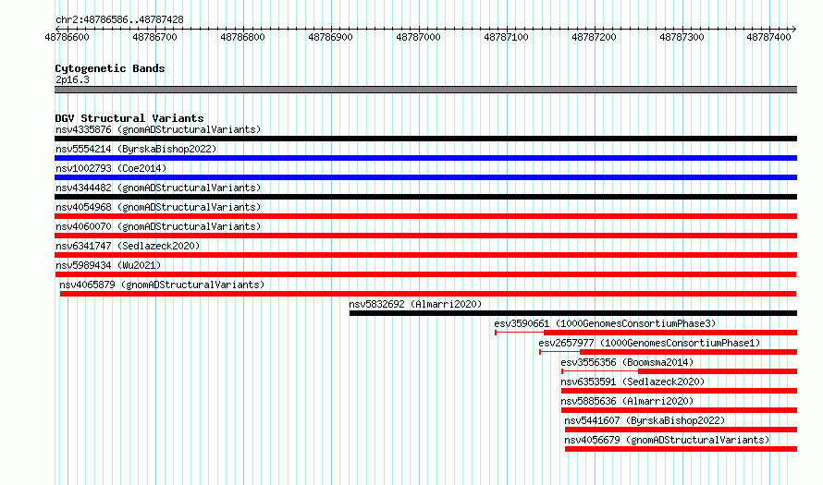Image resolution: width=823 pixels, height=485 pixels.
Task: Click ruler position 48786800
Action: pos(242,37)
